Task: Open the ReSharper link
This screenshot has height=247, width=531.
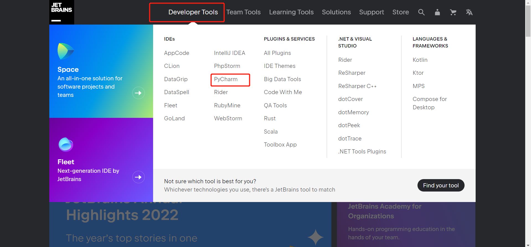Action: (x=352, y=73)
